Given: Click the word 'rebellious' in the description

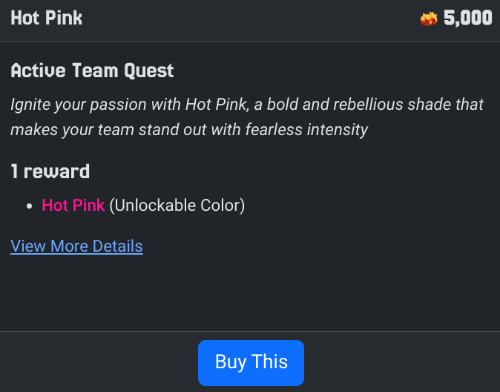Looking at the screenshot, I should point(361,104).
